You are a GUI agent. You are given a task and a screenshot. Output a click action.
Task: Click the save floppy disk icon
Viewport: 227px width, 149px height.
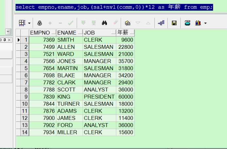pos(174,23)
